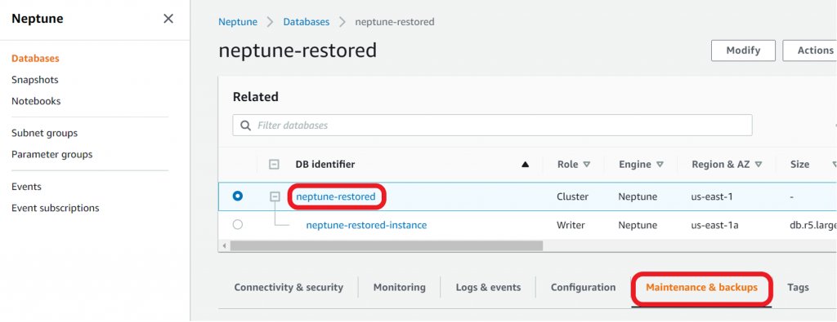Viewport: 837px width, 322px height.
Task: Switch to Maintenance & backups tab
Action: pos(701,288)
